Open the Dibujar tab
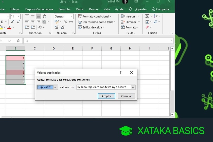The image size is (213, 142). coord(15,9)
